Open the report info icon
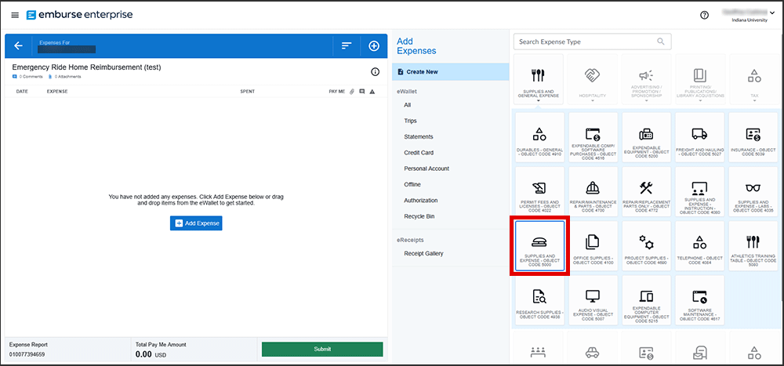This screenshot has height=366, width=784. (x=375, y=72)
